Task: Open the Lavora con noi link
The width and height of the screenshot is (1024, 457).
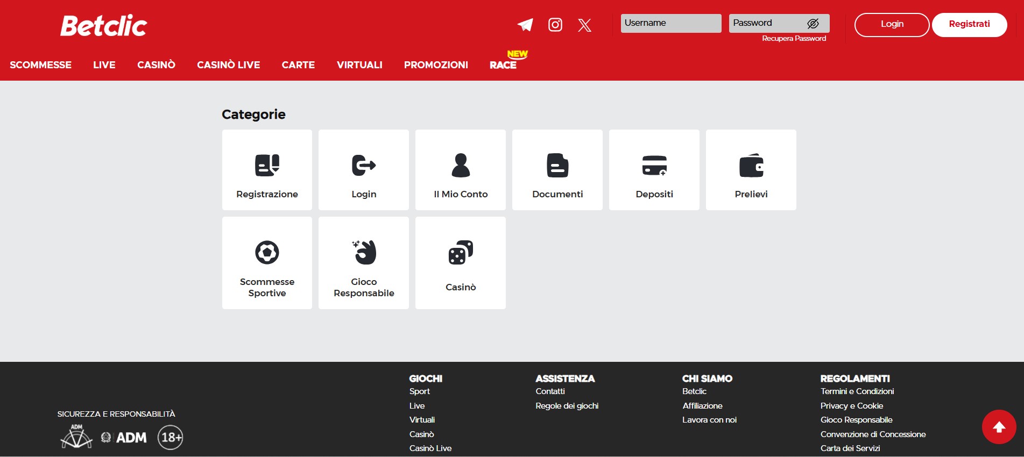Action: pyautogui.click(x=709, y=420)
